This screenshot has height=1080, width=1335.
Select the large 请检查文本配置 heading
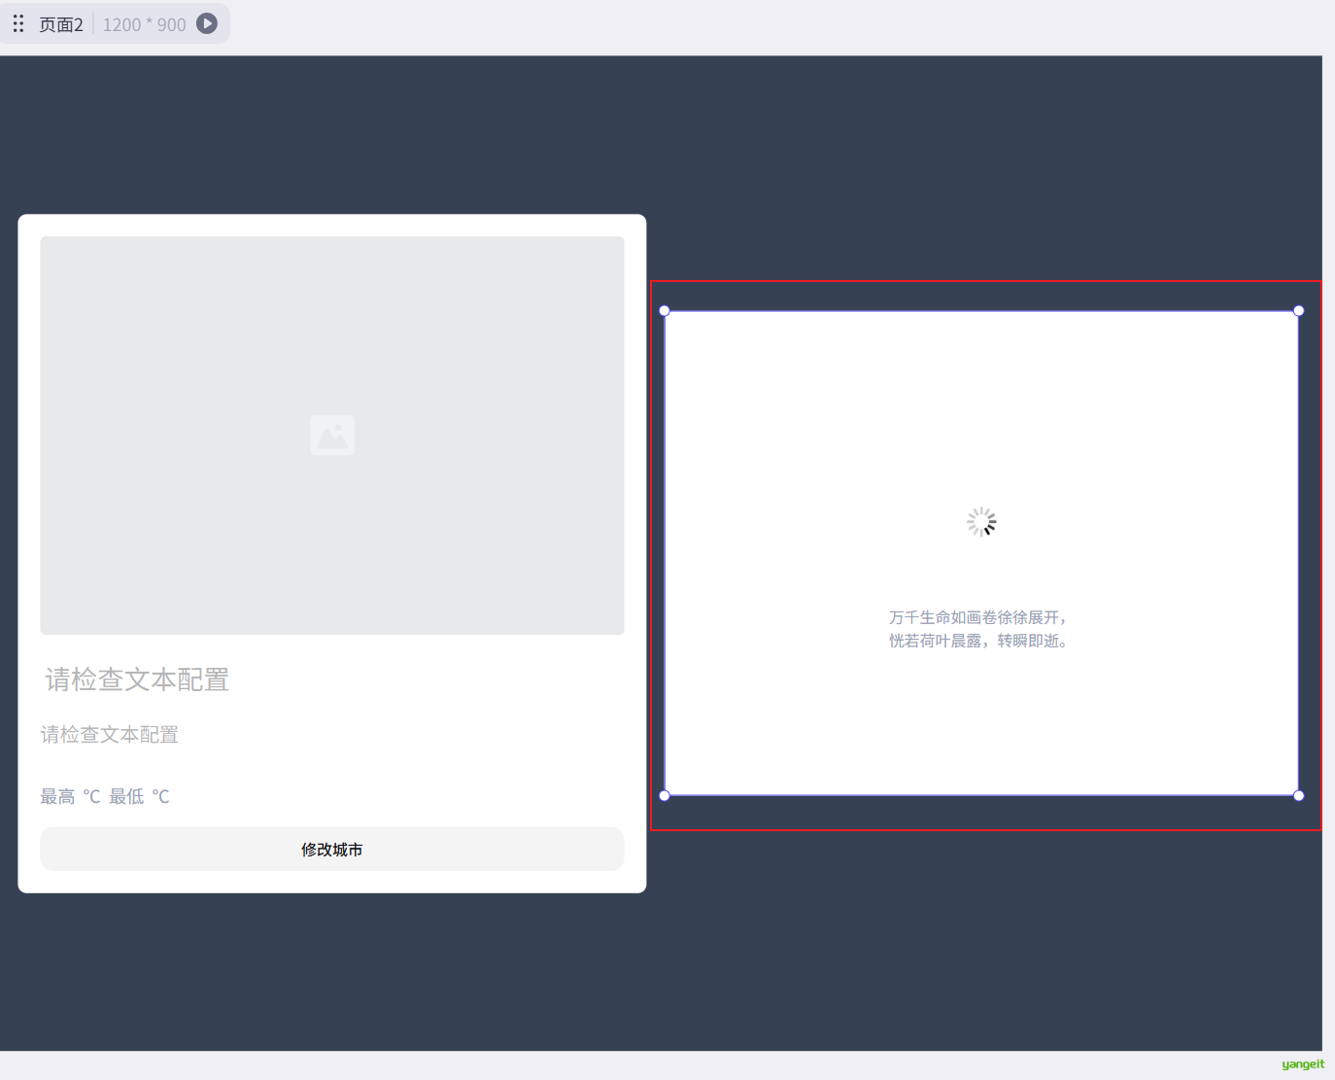click(x=137, y=679)
